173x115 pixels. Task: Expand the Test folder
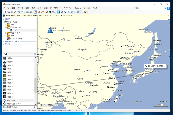point(6,25)
